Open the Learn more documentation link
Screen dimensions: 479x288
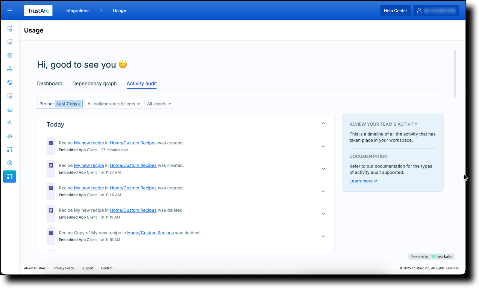(x=361, y=181)
